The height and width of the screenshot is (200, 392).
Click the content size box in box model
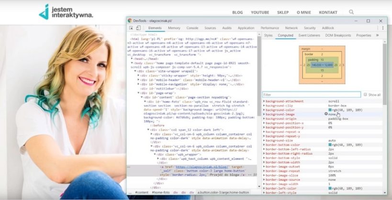tap(322, 65)
